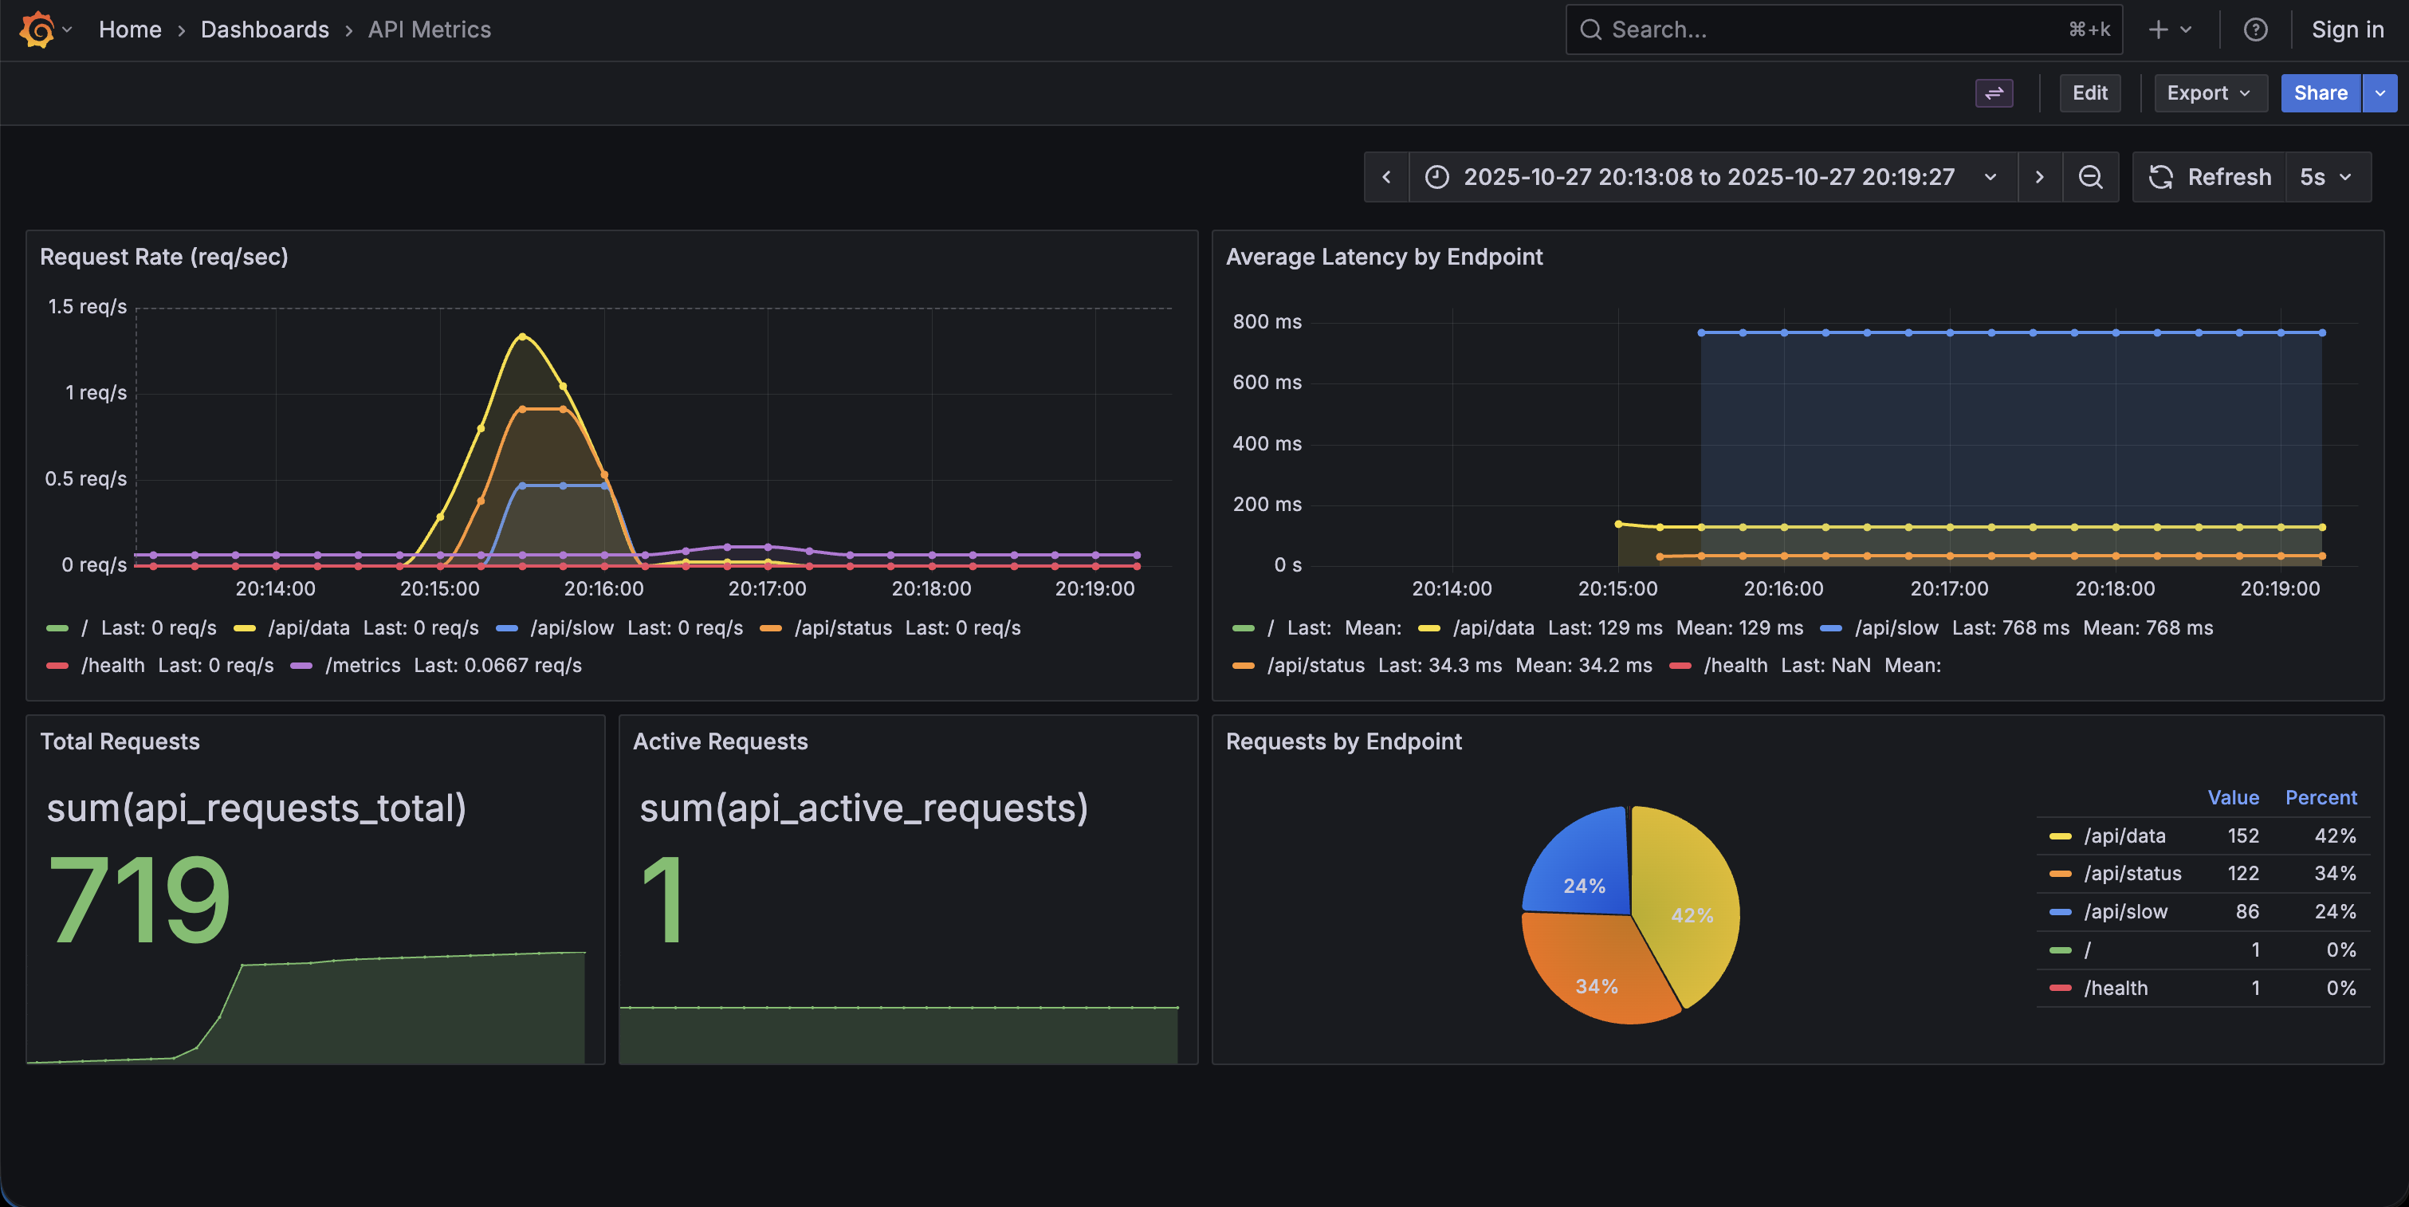Open the Export dropdown
This screenshot has height=1207, width=2409.
(x=2210, y=93)
